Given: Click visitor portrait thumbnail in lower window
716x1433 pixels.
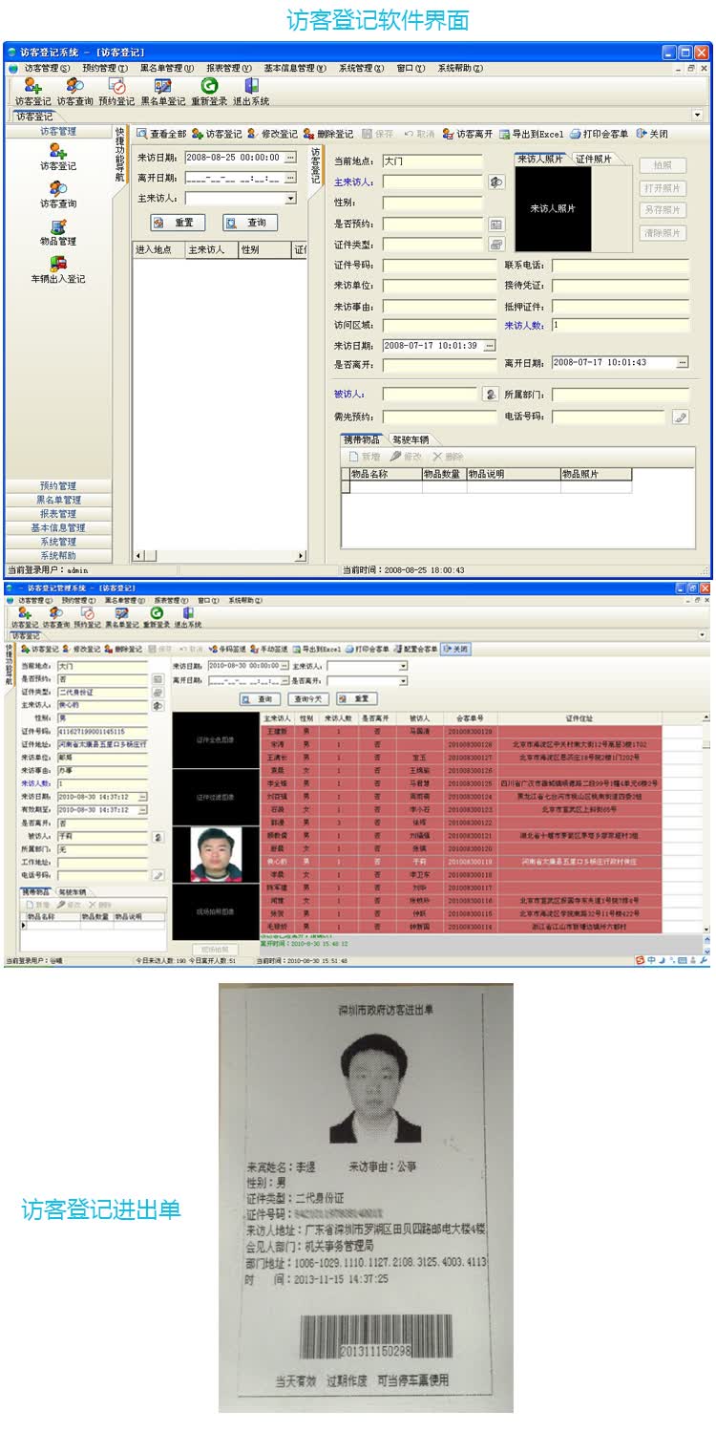Looking at the screenshot, I should 216,854.
